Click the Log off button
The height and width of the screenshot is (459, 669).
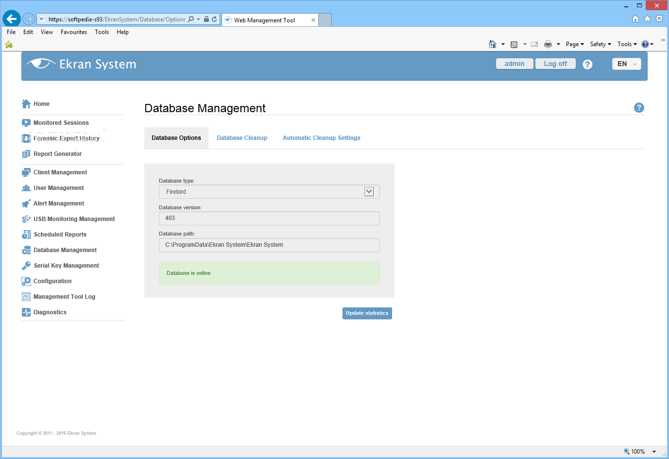coord(555,64)
